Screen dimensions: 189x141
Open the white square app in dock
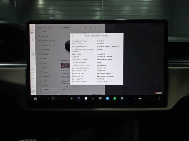86,98
